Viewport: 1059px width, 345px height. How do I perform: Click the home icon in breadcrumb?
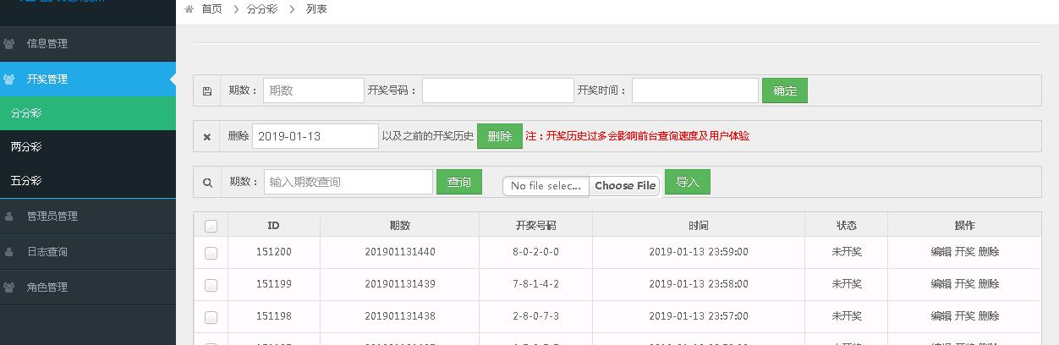[x=189, y=9]
